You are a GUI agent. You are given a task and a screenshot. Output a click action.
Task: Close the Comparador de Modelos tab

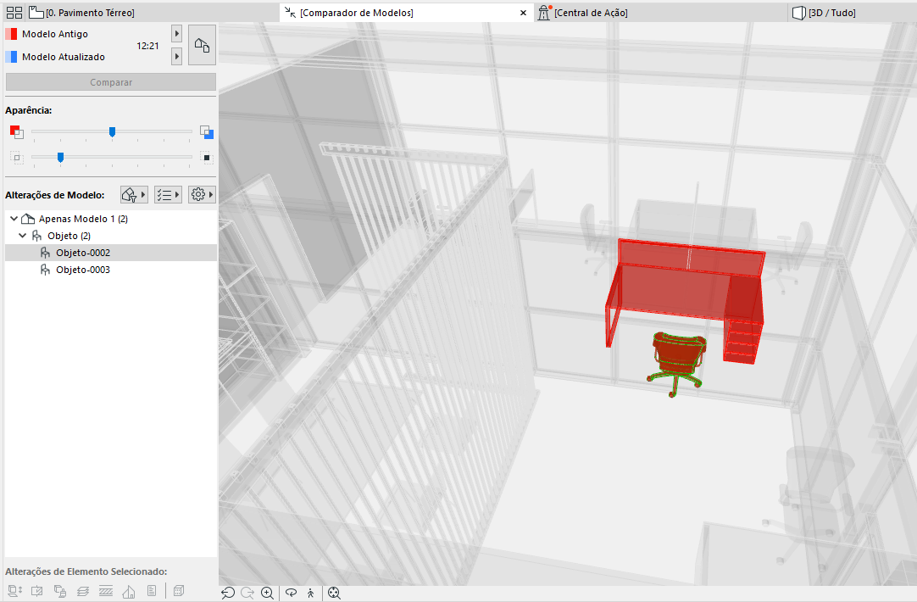[523, 13]
